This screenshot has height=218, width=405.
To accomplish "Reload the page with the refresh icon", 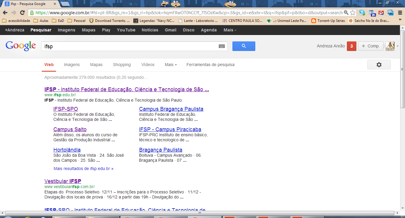I will click(22, 13).
